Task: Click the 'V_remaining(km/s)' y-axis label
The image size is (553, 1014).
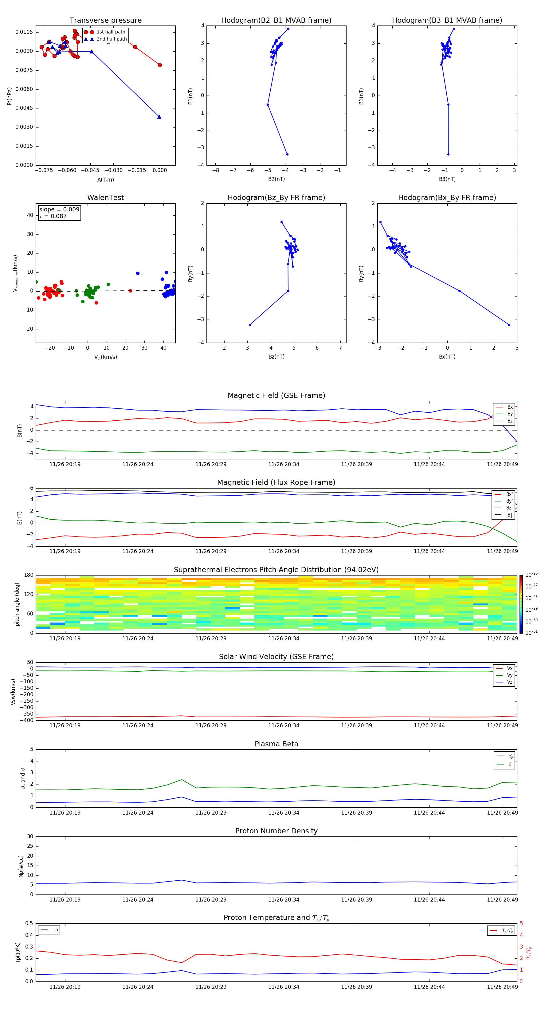Action: point(15,273)
